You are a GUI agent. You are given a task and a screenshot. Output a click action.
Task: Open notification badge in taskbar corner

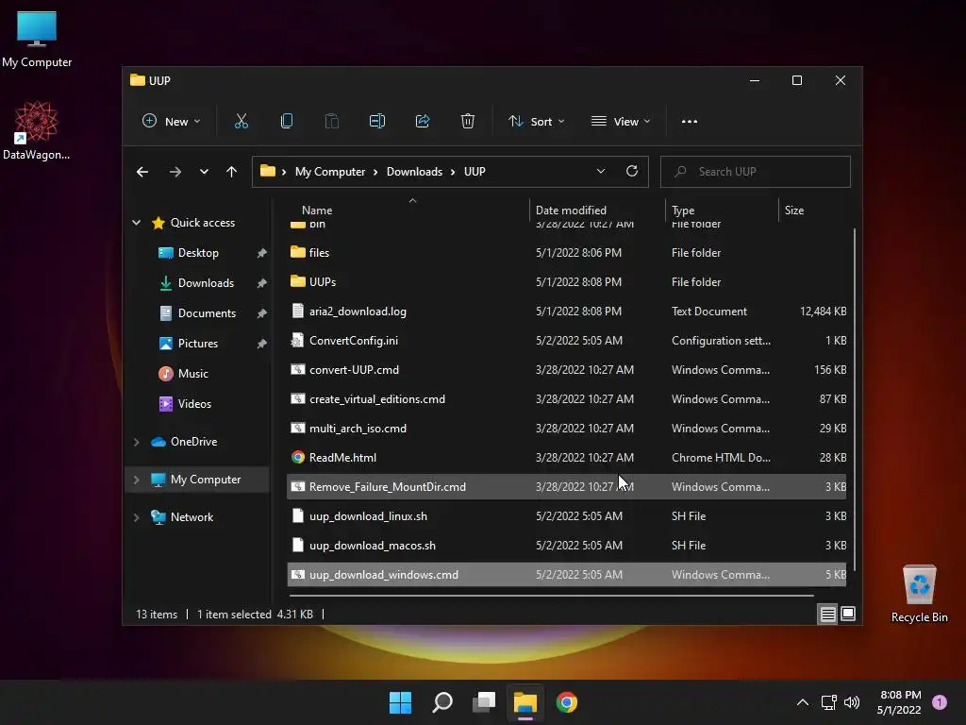pos(940,702)
